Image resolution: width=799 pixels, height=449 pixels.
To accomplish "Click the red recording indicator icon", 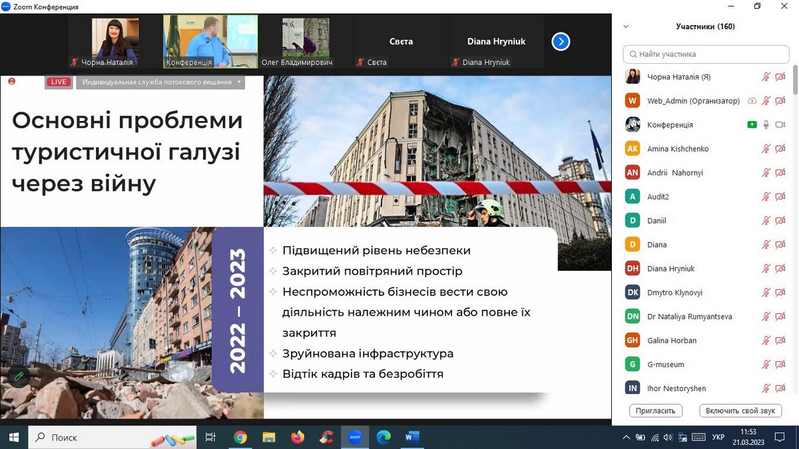I will (x=11, y=82).
